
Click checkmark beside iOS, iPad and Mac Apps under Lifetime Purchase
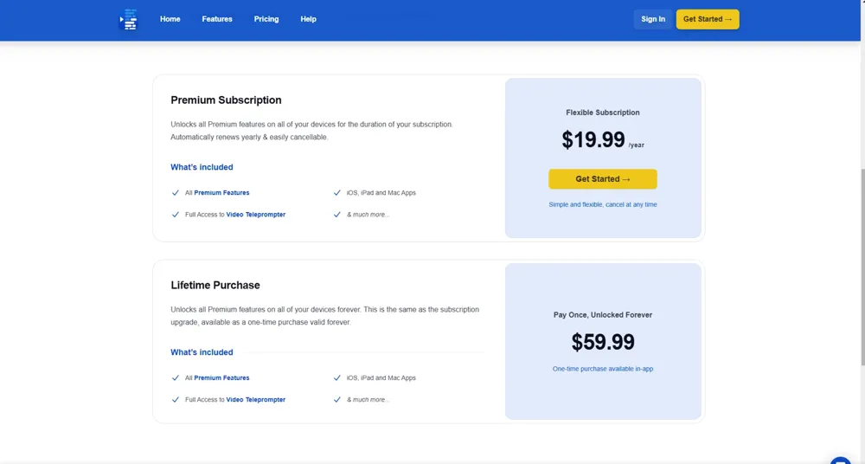(337, 378)
